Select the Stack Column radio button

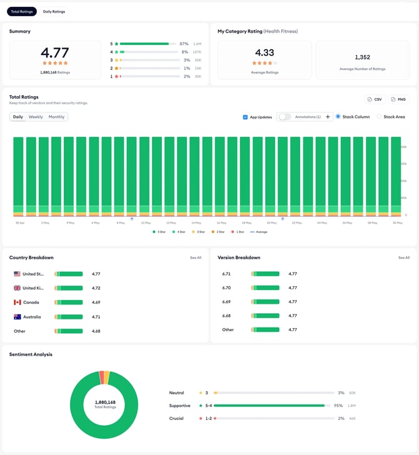338,116
